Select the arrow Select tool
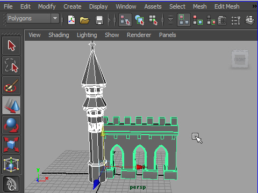 (11, 46)
